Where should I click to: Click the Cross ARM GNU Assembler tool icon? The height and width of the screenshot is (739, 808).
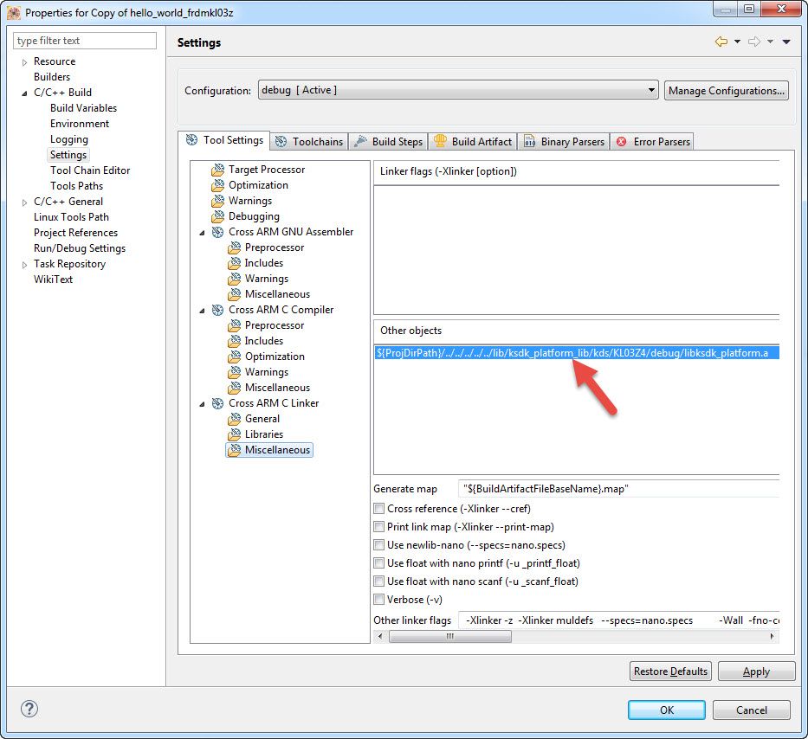[x=218, y=232]
